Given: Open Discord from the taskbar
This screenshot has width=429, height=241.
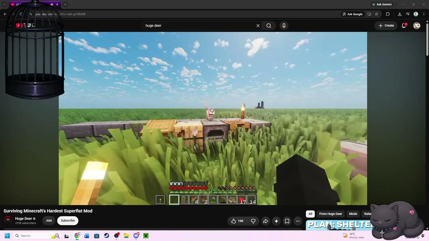Looking at the screenshot, I should [x=136, y=236].
